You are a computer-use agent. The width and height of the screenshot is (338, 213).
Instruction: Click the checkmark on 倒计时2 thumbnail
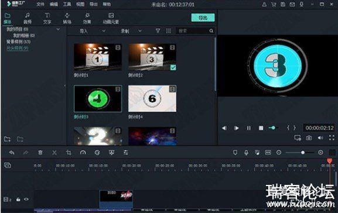tap(173, 67)
